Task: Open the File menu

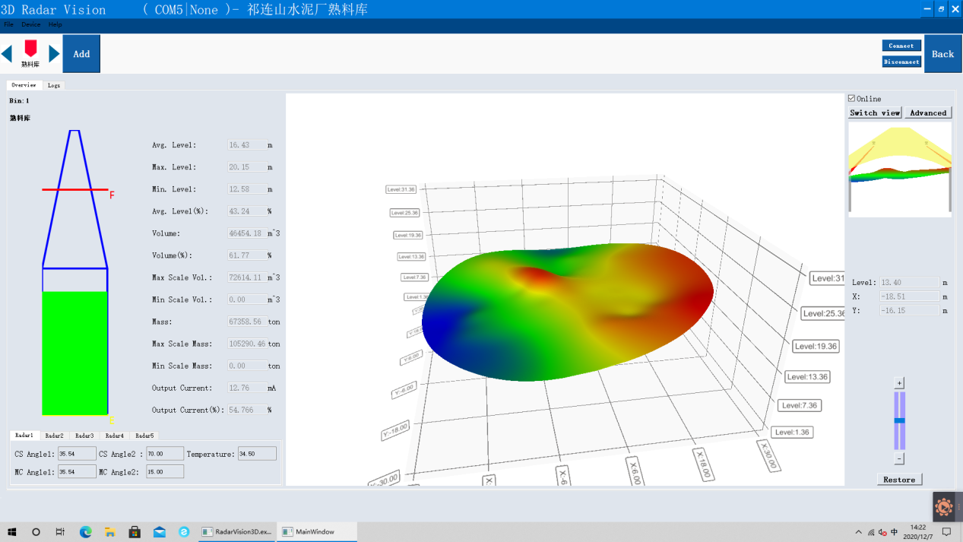Action: (x=9, y=25)
